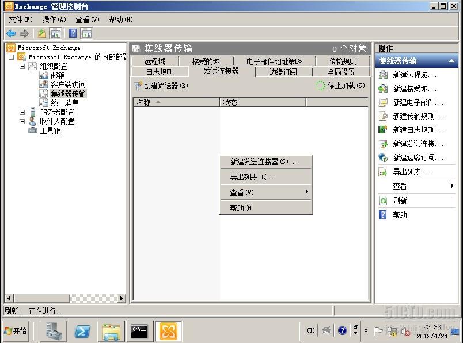Viewport: 463px width, 343px height.
Task: Switch to the 接受的域 tab
Action: tap(206, 61)
